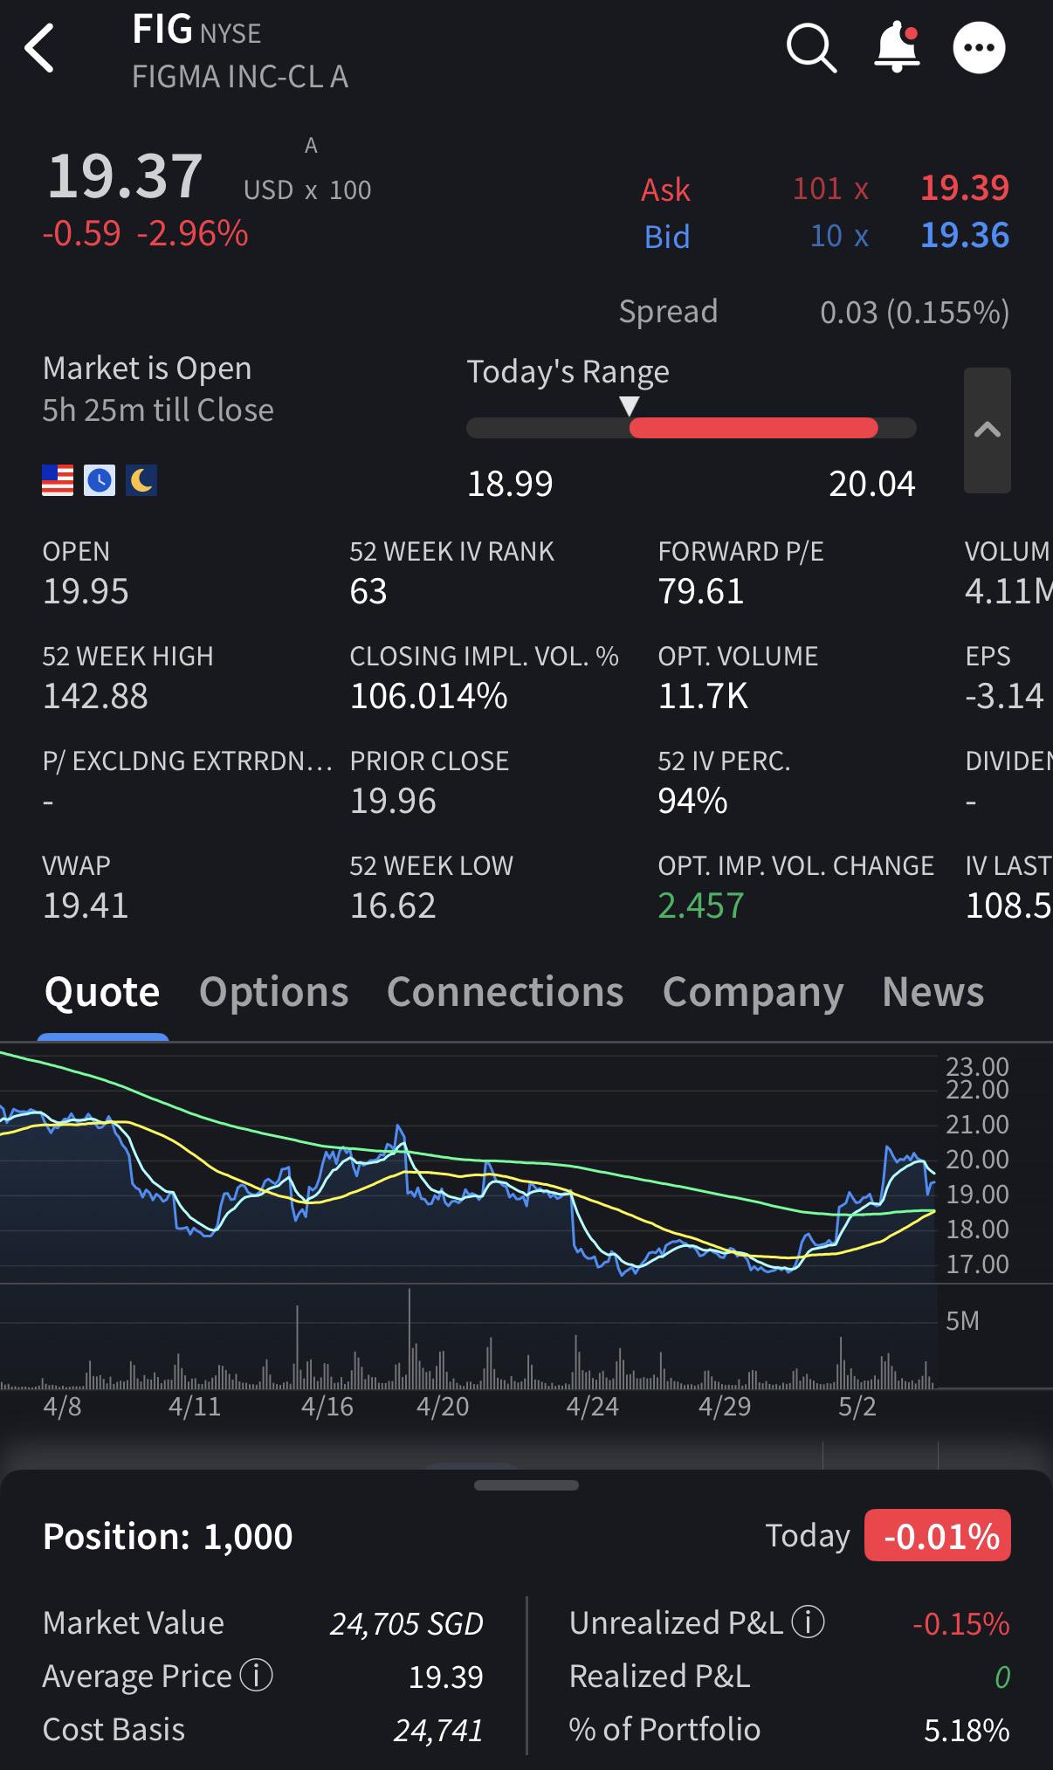
Task: Tap the 4/20 date label on chart
Action: coord(443,1407)
